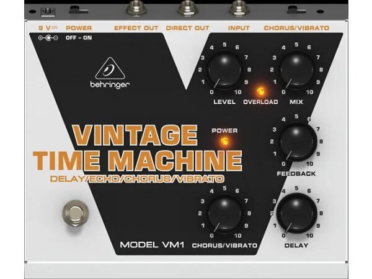Click the 'DELAY' label under the bottom-right knob

point(296,246)
